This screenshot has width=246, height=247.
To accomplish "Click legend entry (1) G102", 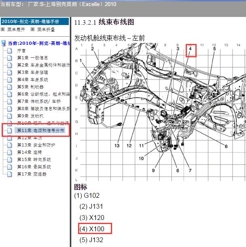I will pos(87,195).
